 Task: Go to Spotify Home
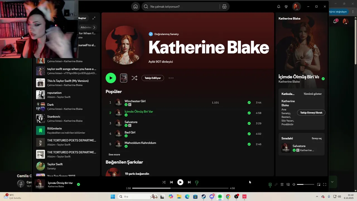tap(136, 7)
